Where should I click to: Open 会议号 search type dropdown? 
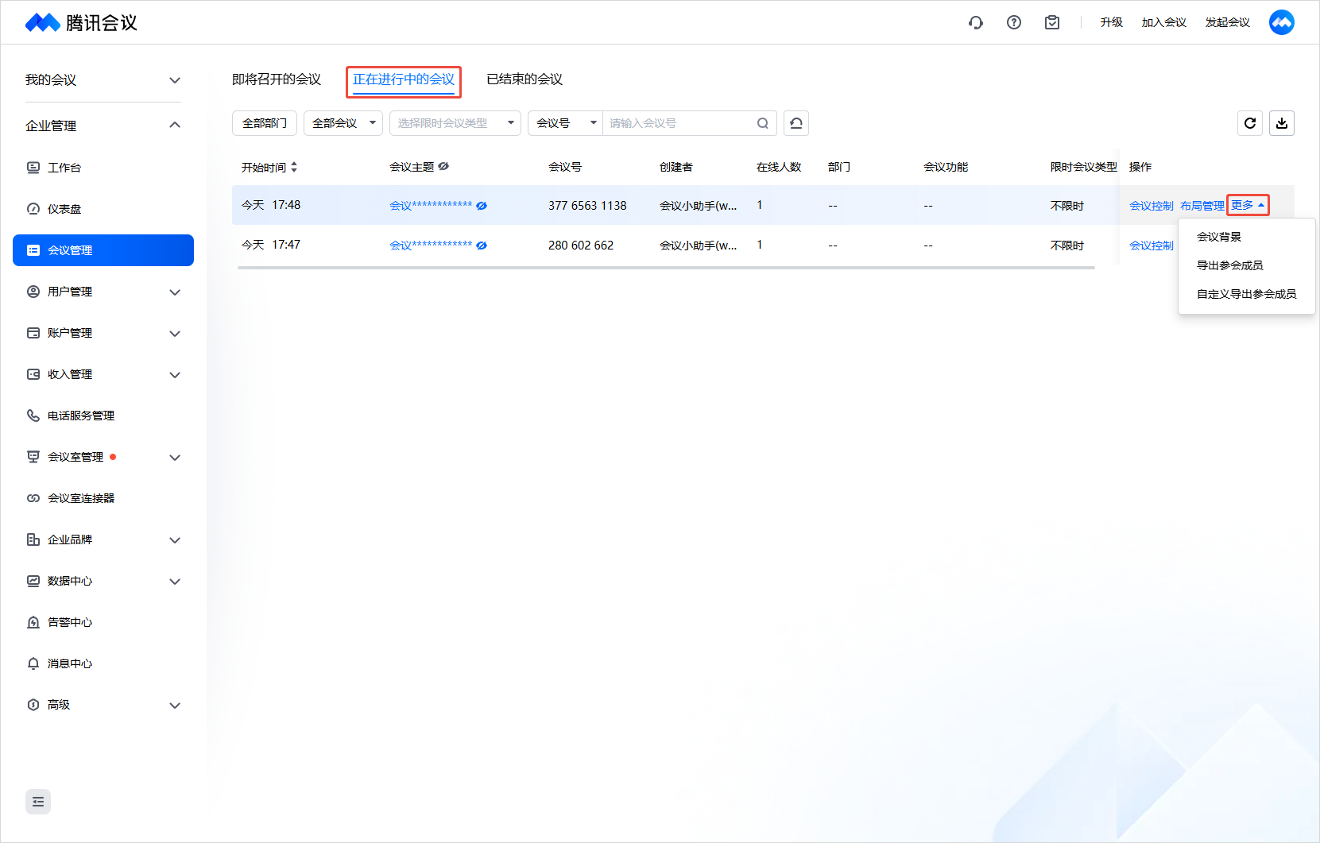click(566, 123)
